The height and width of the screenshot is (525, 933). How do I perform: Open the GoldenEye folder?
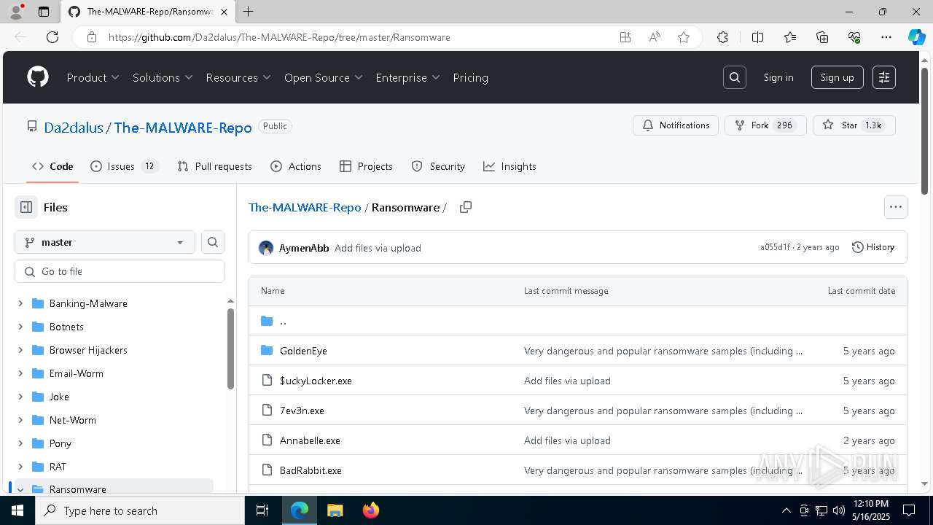(x=303, y=351)
